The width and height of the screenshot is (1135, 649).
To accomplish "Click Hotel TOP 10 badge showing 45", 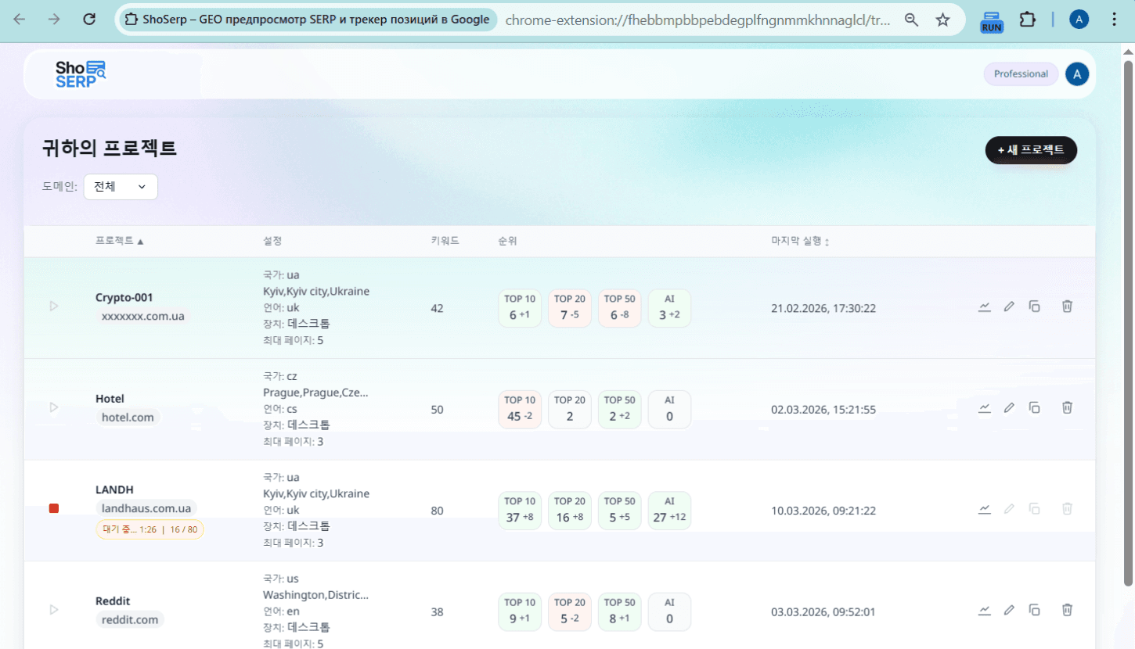I will [520, 409].
